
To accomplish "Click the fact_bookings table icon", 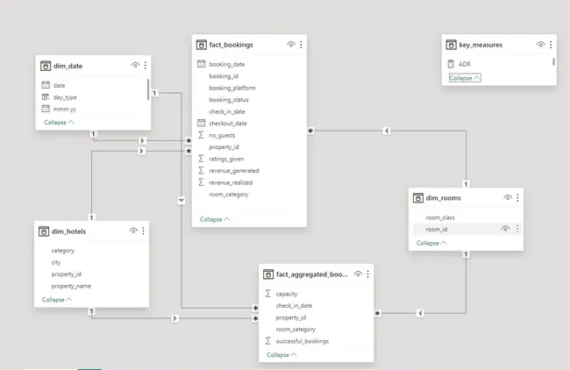I will pyautogui.click(x=201, y=45).
